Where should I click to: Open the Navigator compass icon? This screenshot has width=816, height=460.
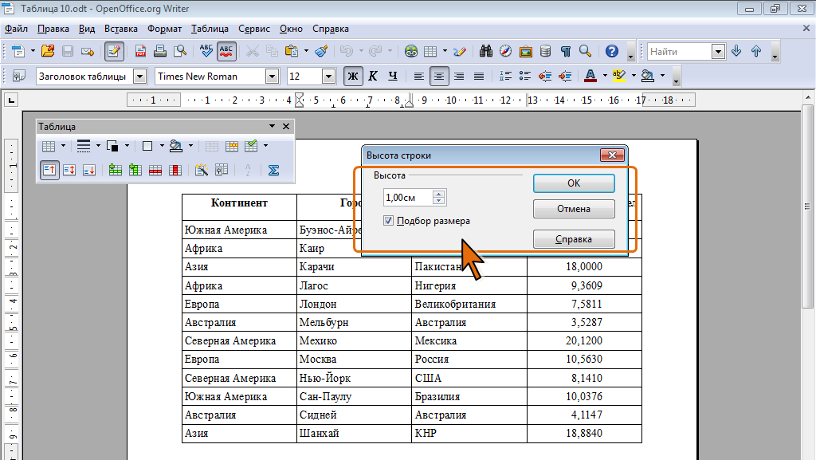point(505,51)
